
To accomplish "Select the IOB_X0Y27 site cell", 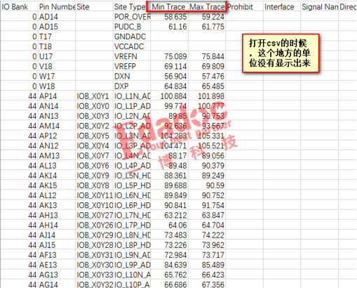I will [x=94, y=215].
